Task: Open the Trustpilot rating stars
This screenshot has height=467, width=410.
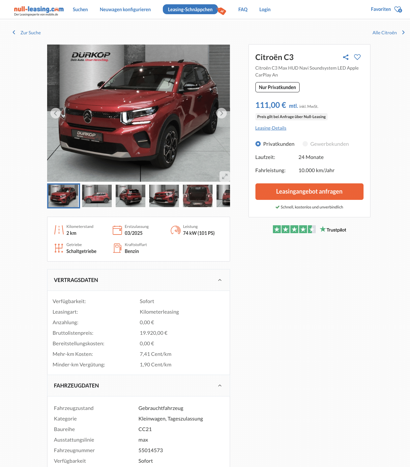Action: (294, 229)
